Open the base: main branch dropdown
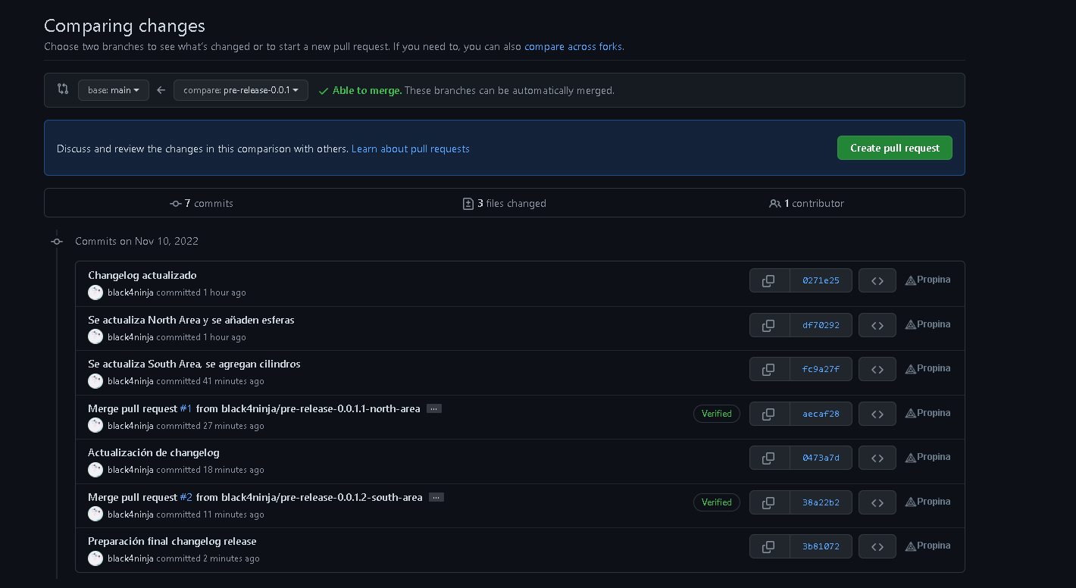Image resolution: width=1076 pixels, height=588 pixels. (114, 90)
